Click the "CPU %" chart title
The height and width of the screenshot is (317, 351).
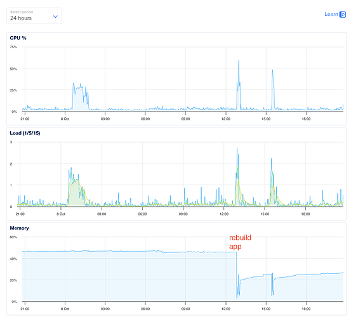coord(18,38)
